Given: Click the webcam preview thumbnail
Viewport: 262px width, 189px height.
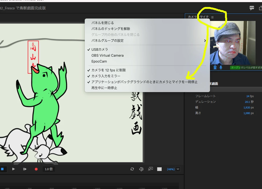Looking at the screenshot, I should [x=233, y=43].
